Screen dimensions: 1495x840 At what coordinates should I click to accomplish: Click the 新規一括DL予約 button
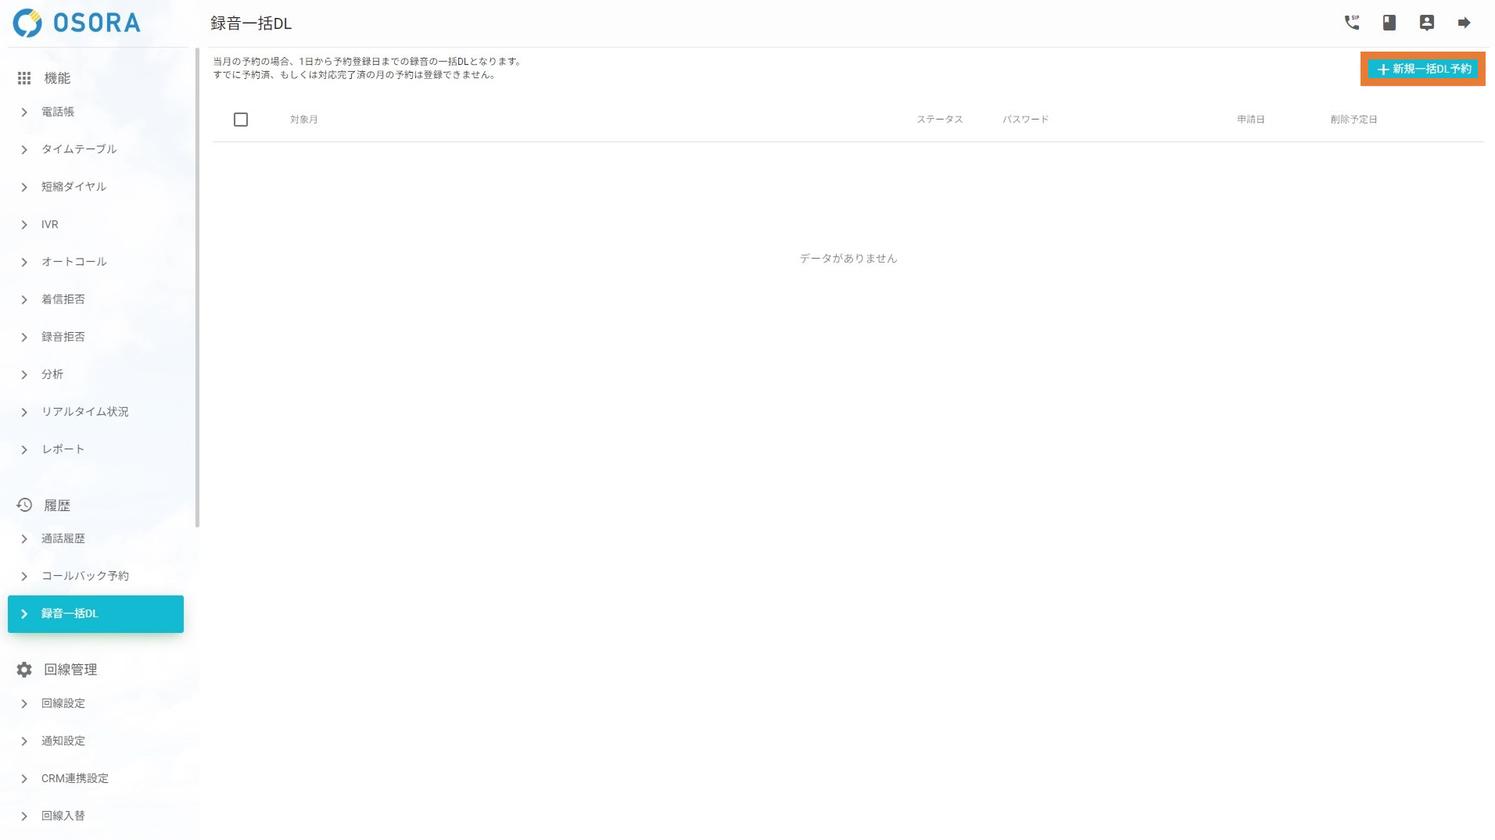click(1422, 69)
